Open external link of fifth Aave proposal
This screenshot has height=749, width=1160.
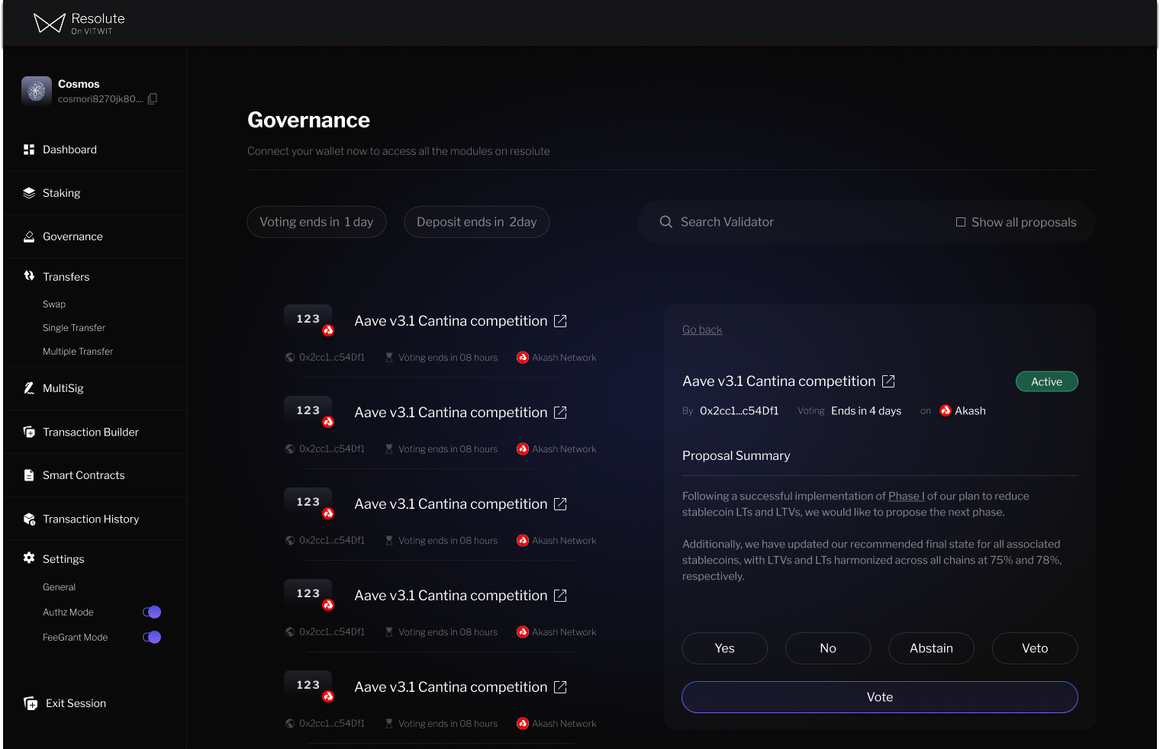point(560,687)
